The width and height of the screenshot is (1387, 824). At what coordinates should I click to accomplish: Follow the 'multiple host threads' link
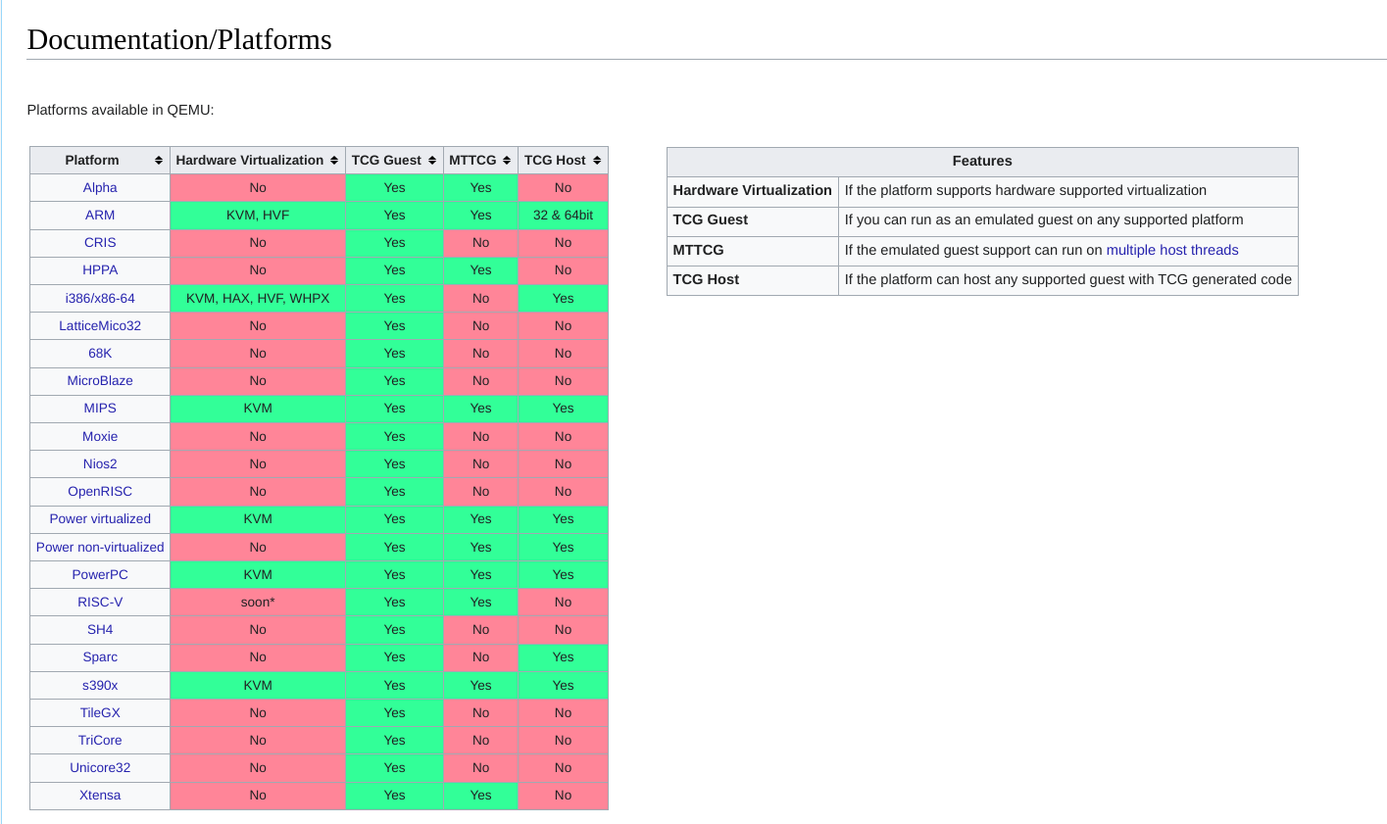1172,250
